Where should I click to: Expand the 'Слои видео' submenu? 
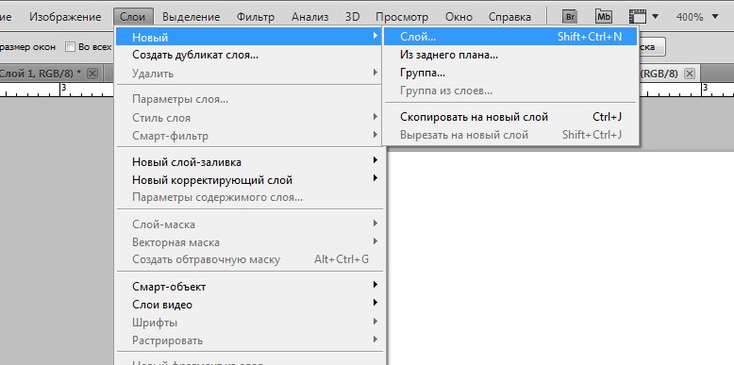point(249,305)
